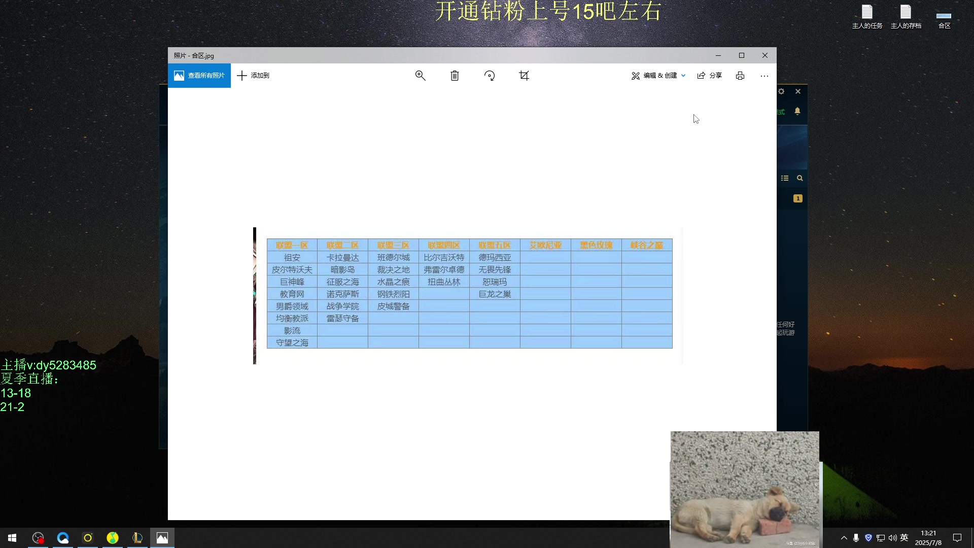
Task: Click the 峡谷之巅 header cell
Action: (x=647, y=245)
